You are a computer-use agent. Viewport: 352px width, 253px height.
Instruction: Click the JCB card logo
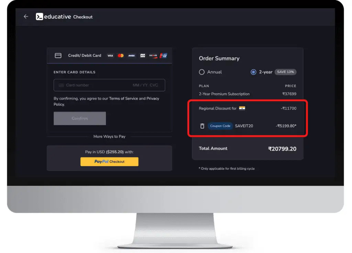[x=143, y=56]
